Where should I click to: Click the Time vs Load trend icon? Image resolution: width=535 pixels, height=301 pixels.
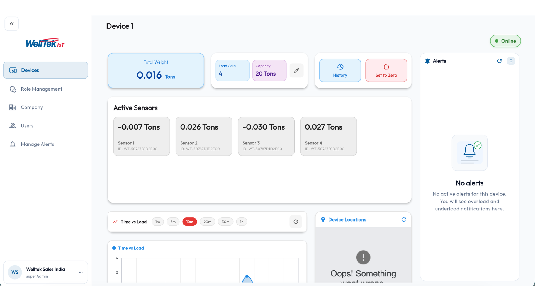115,222
